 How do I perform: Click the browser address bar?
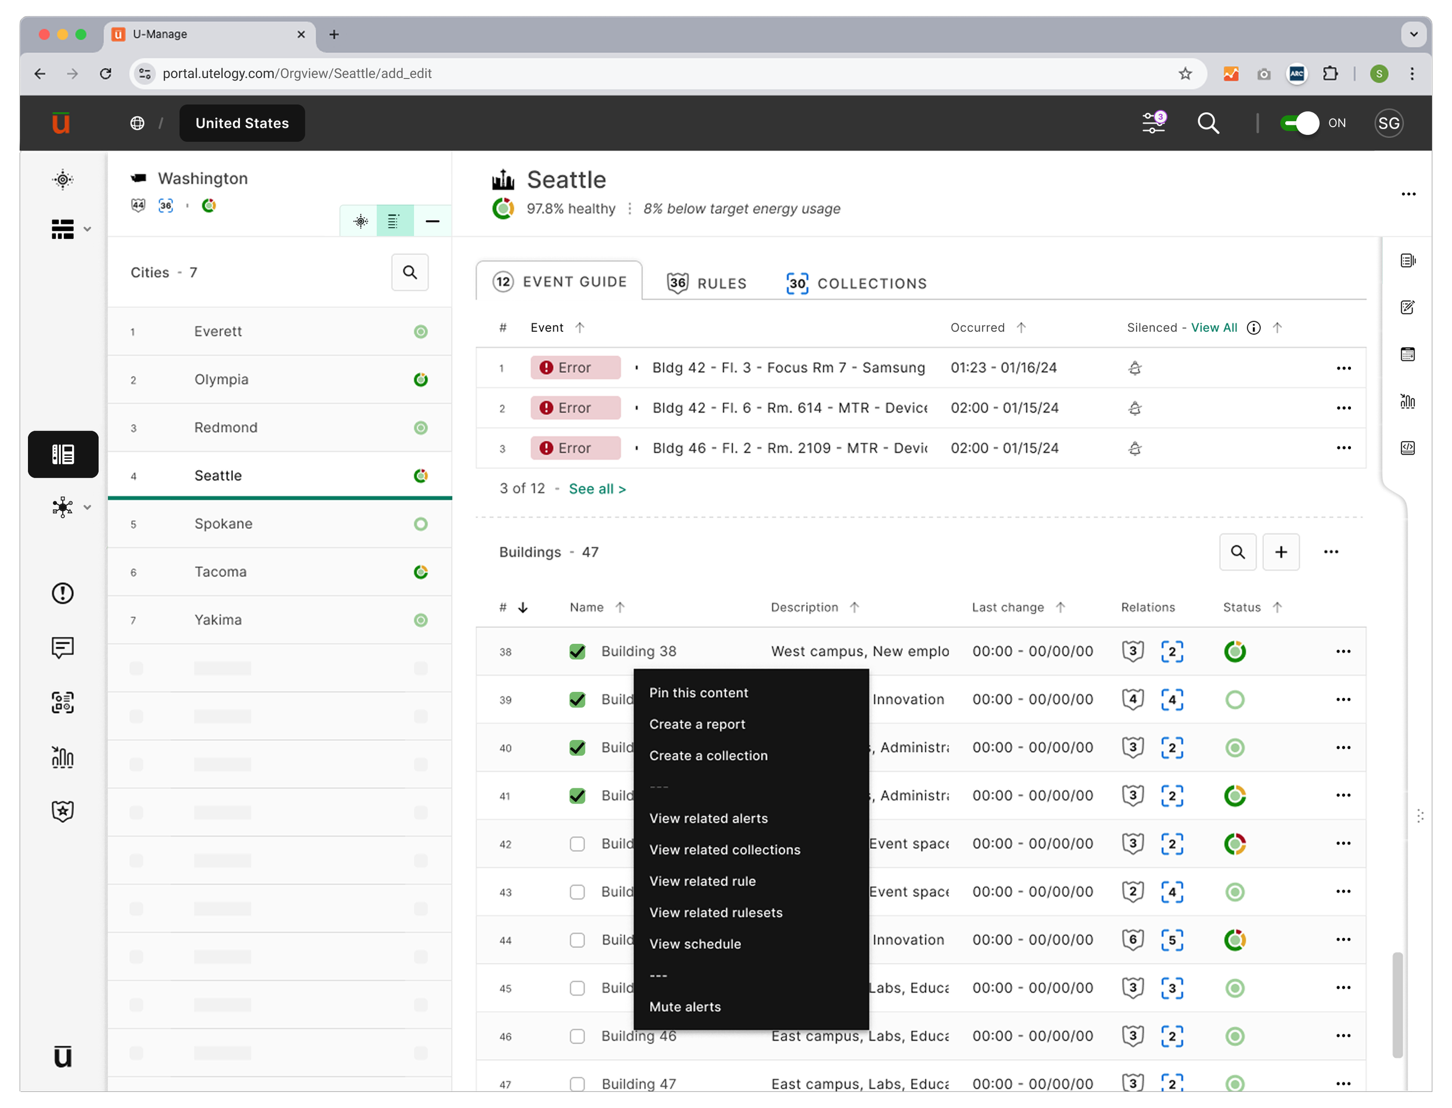[x=669, y=73]
